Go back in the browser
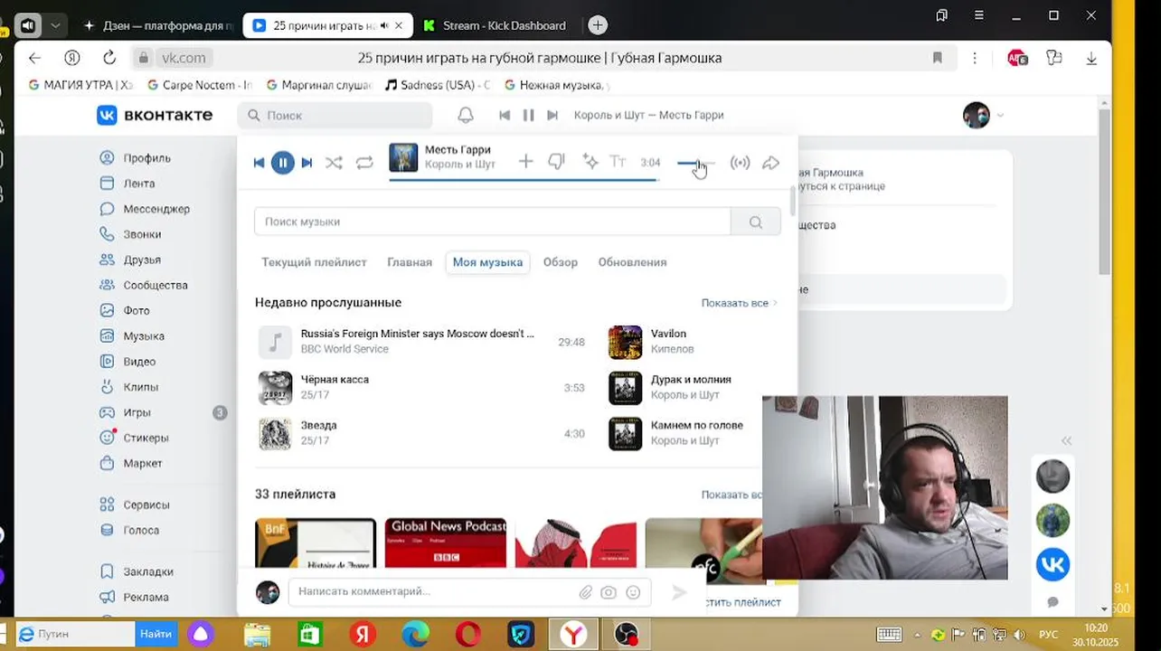 pyautogui.click(x=34, y=58)
